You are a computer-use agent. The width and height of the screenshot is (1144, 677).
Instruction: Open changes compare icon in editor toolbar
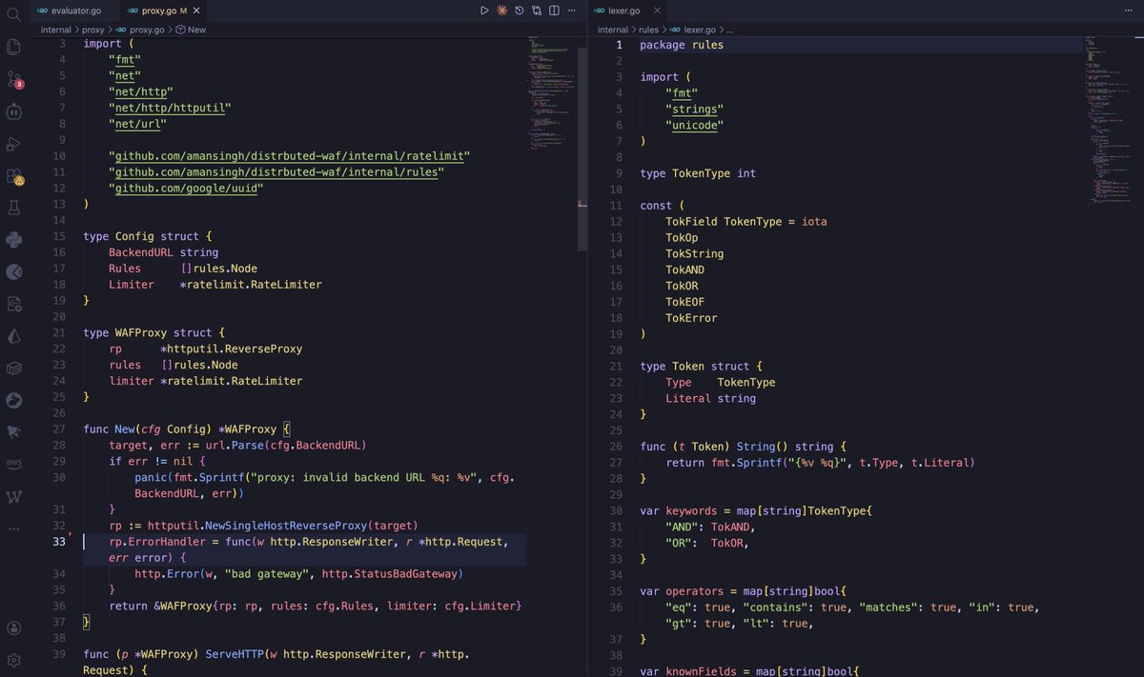537,10
